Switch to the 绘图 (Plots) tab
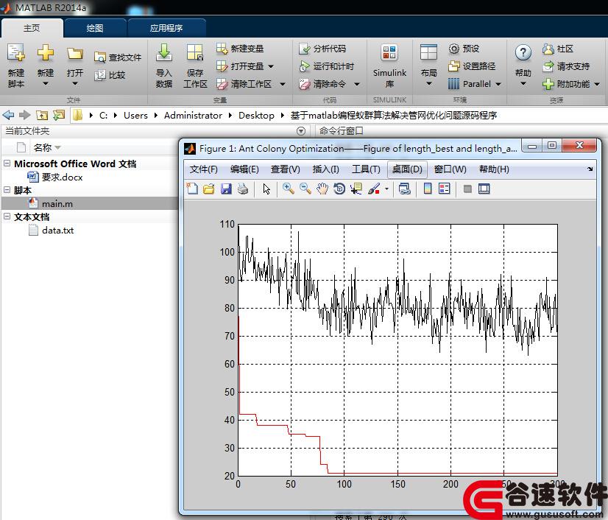This screenshot has height=520, width=608. tap(95, 28)
